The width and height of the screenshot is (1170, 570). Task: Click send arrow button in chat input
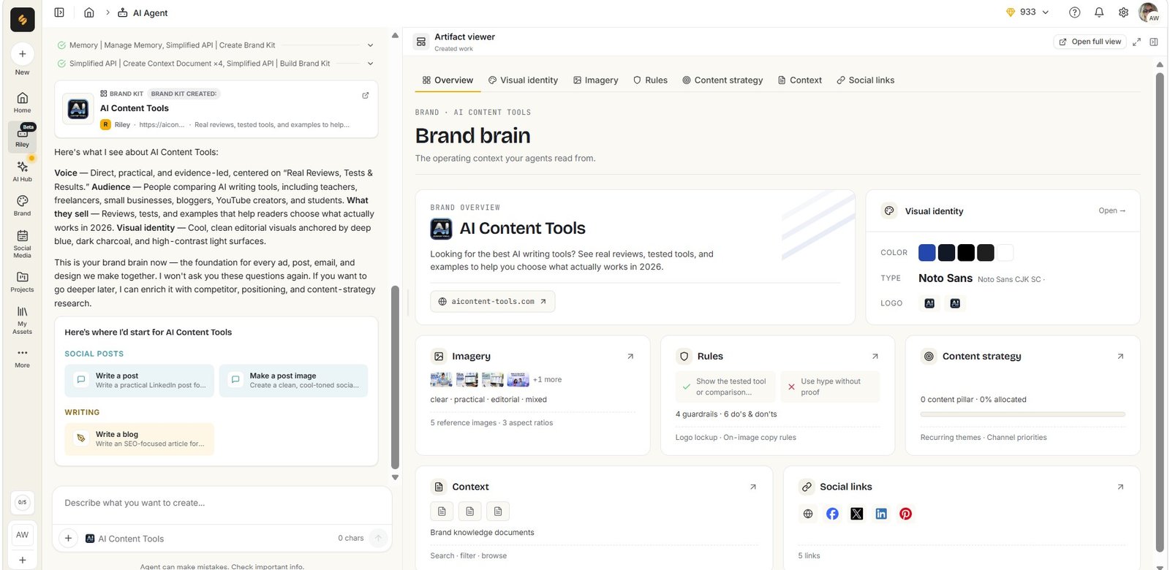coord(378,539)
